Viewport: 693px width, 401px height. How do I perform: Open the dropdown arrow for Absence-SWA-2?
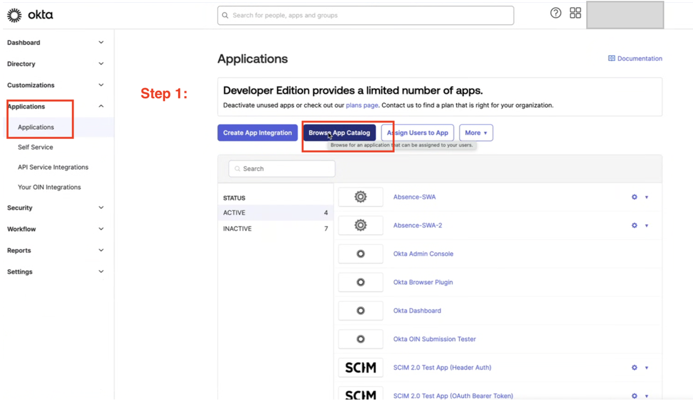[647, 226]
